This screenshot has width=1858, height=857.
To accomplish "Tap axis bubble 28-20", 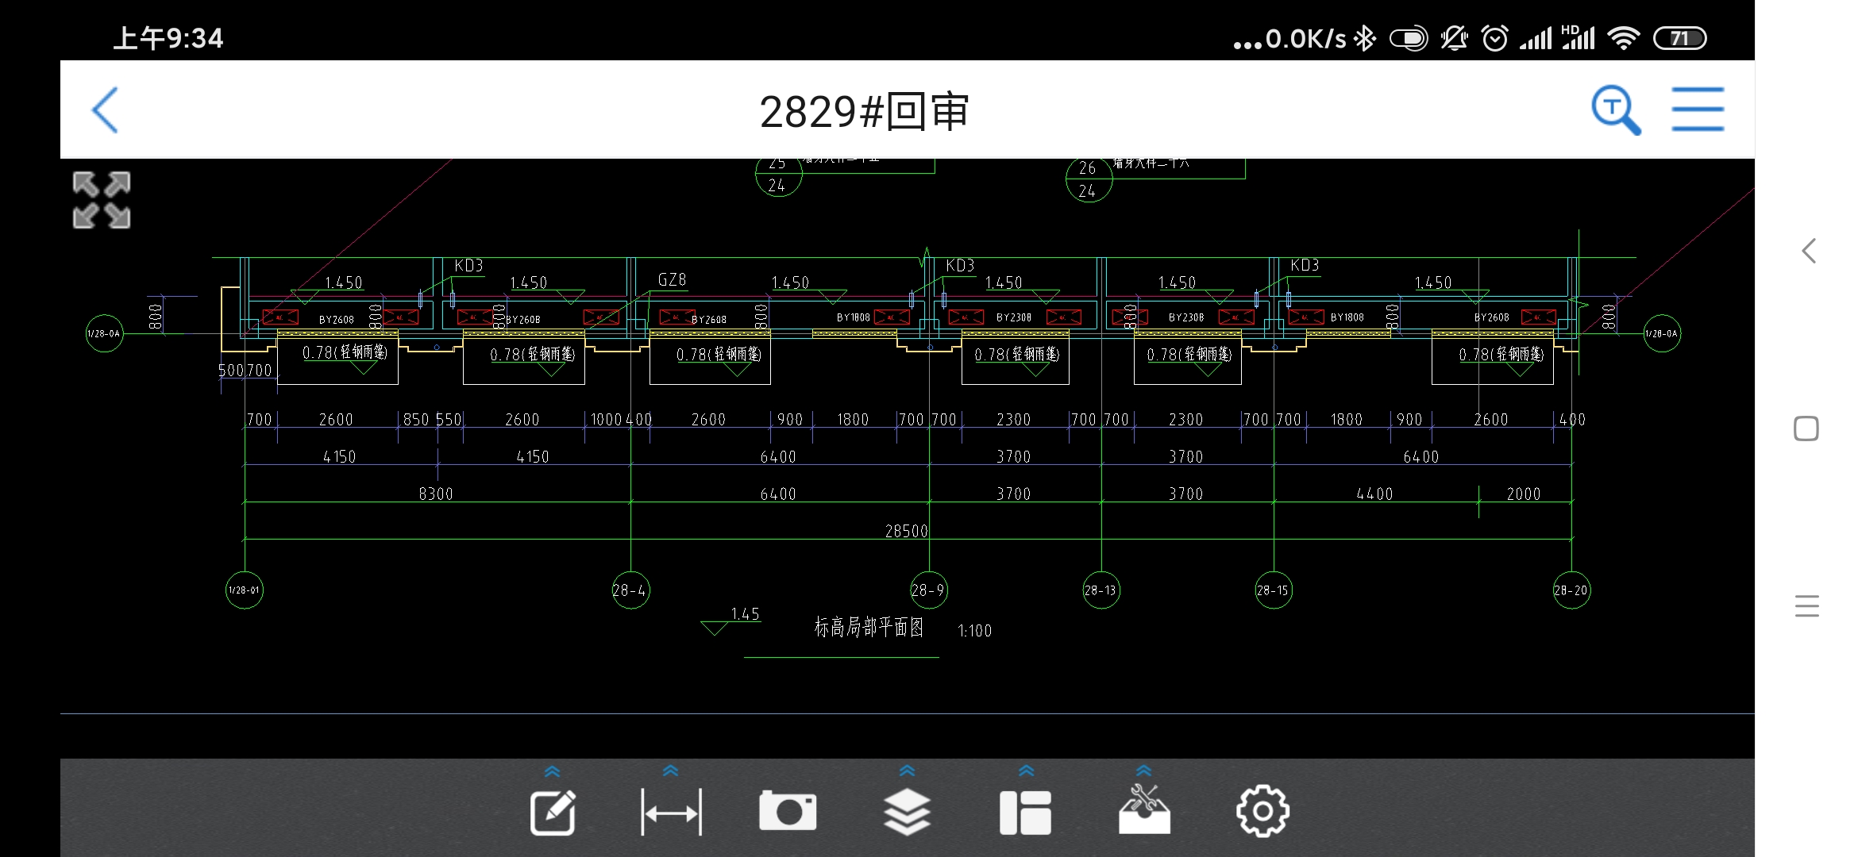I will (x=1571, y=590).
